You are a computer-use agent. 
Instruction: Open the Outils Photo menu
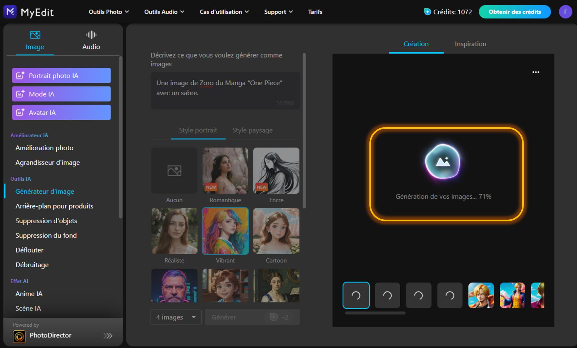click(x=109, y=12)
